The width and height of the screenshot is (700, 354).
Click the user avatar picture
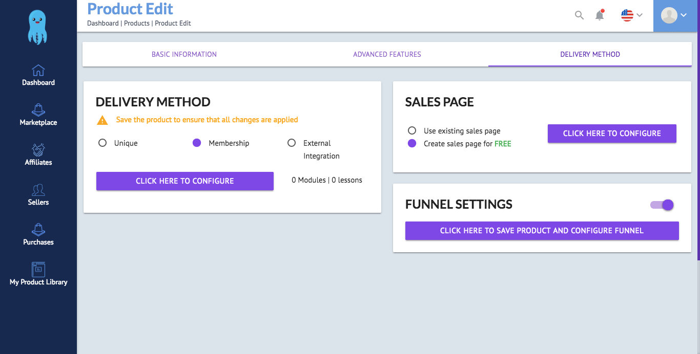(x=669, y=15)
